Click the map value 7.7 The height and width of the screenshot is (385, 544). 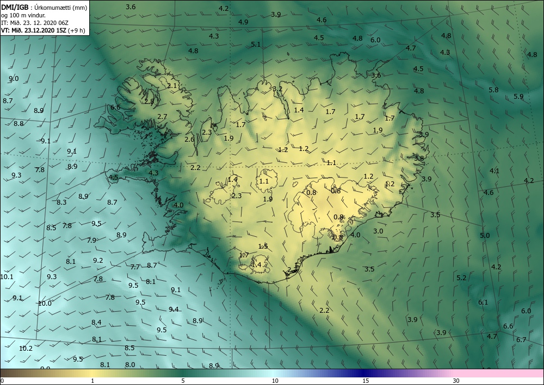(135, 267)
